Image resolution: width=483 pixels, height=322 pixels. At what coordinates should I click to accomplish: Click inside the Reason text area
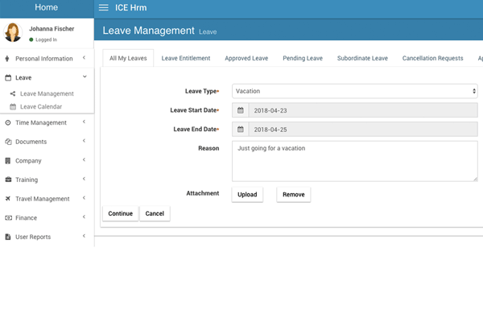click(x=355, y=161)
